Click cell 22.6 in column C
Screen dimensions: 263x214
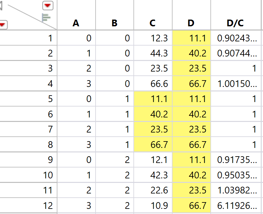coord(153,190)
